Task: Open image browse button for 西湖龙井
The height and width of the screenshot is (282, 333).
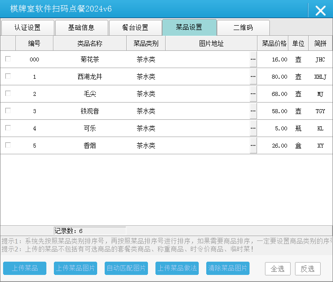Action: [253, 76]
